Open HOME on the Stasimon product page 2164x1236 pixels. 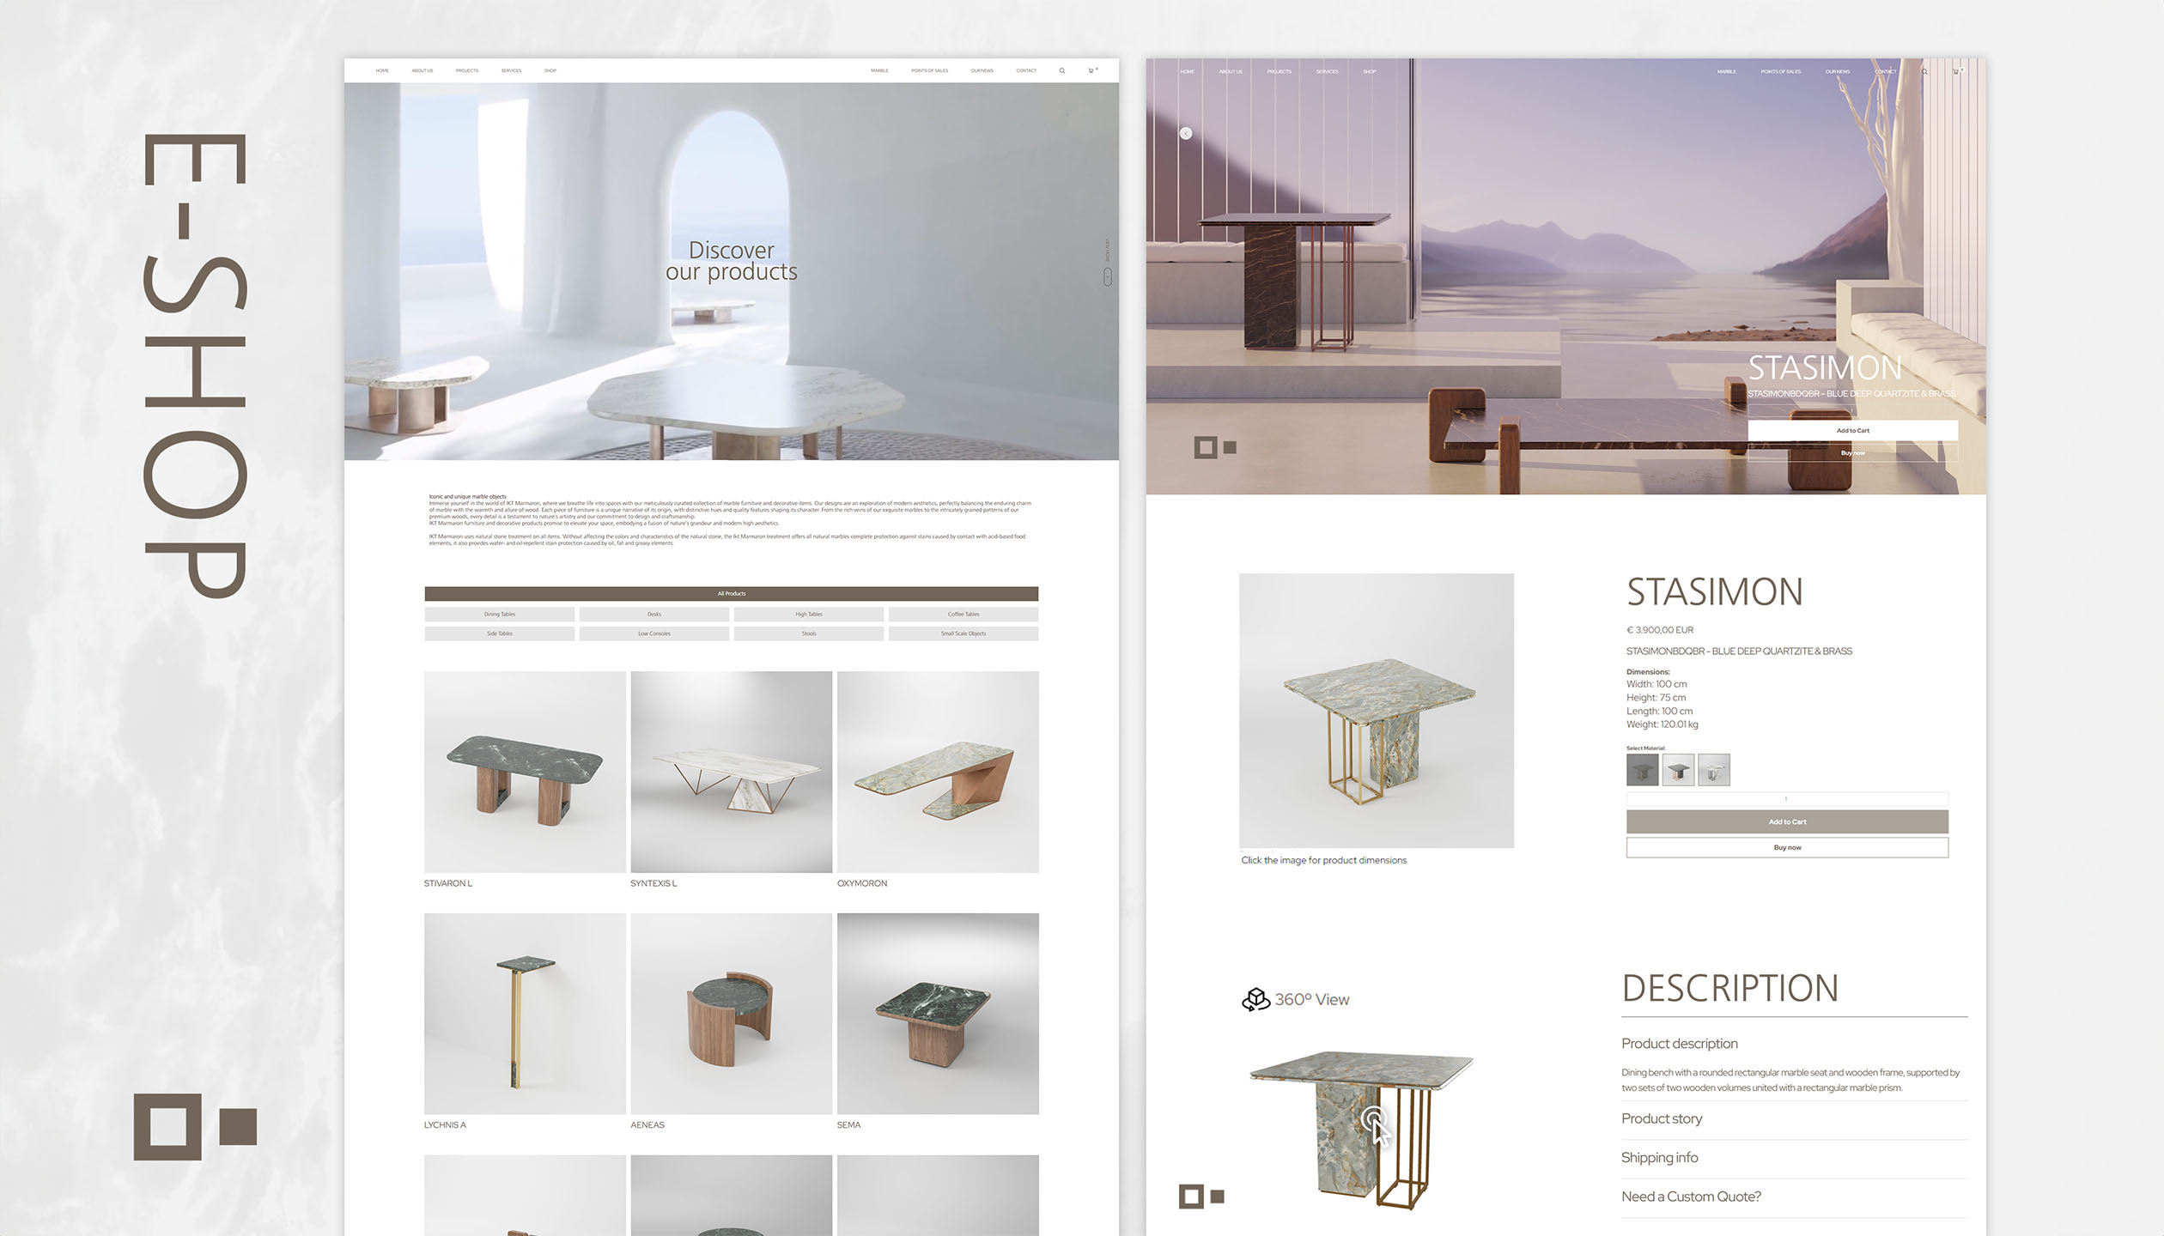(x=1187, y=71)
